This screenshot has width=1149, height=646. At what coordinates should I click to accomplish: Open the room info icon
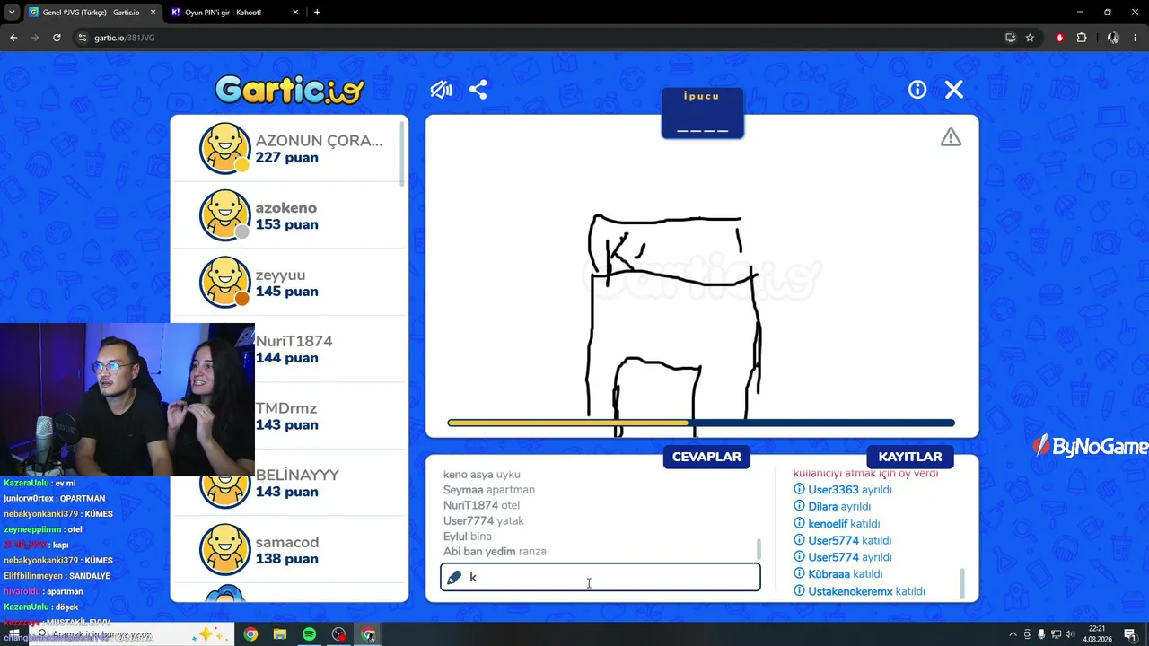pos(917,90)
